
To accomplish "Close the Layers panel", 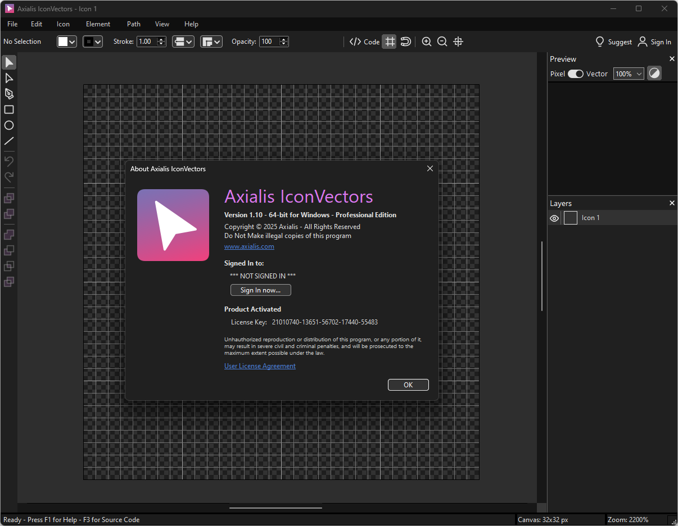I will [x=672, y=203].
